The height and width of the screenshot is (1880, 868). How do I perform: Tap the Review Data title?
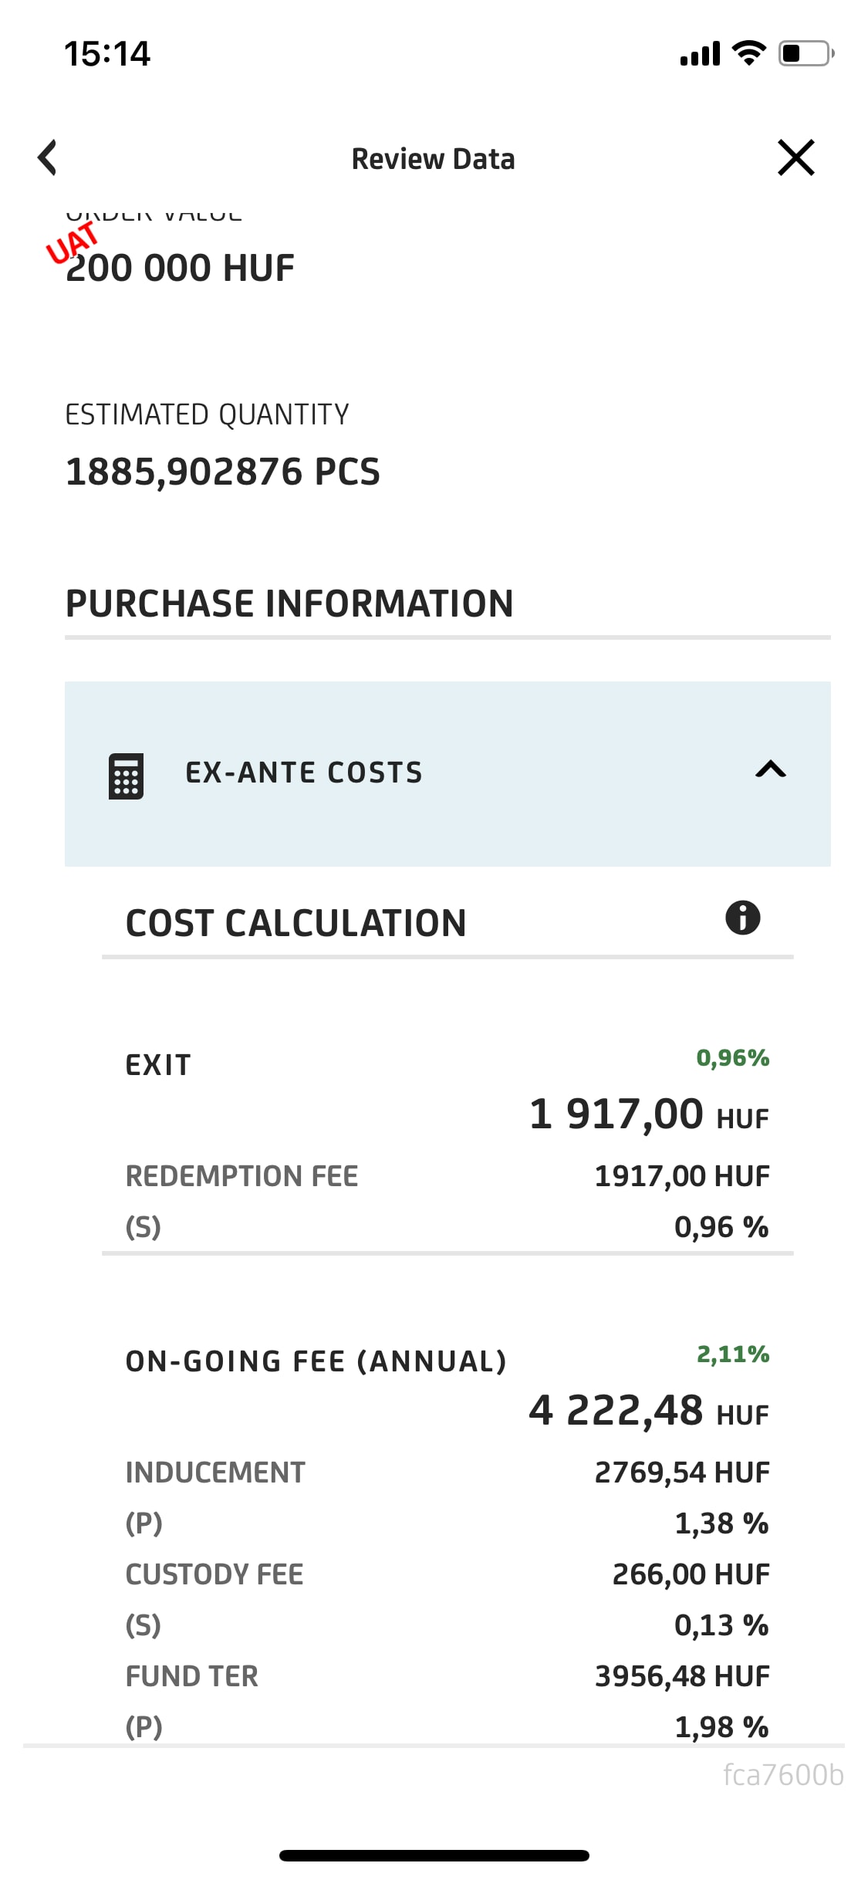click(433, 159)
